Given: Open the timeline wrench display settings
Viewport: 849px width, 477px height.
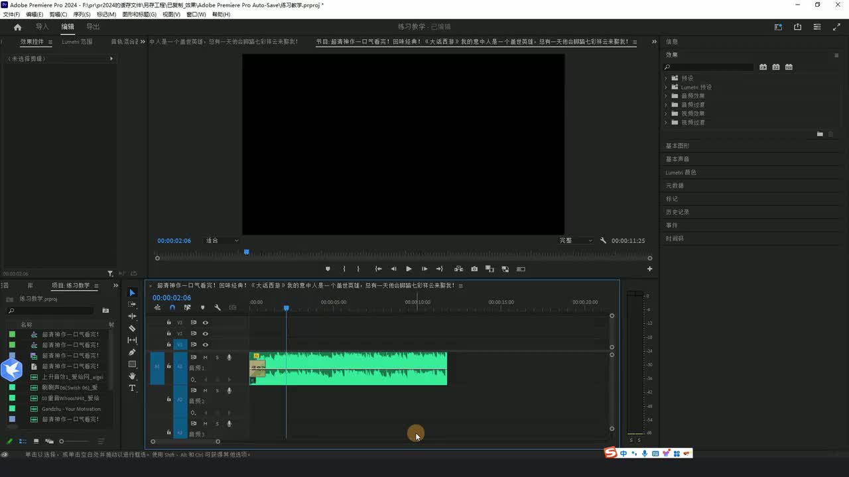Looking at the screenshot, I should click(218, 307).
